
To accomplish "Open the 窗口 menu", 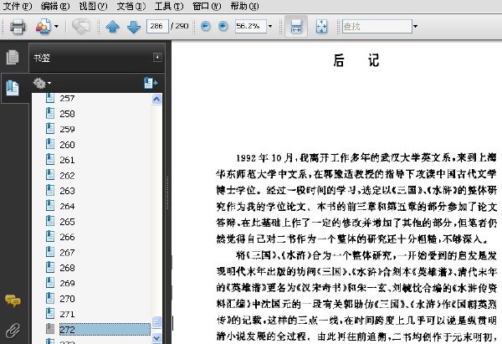I will [x=207, y=6].
